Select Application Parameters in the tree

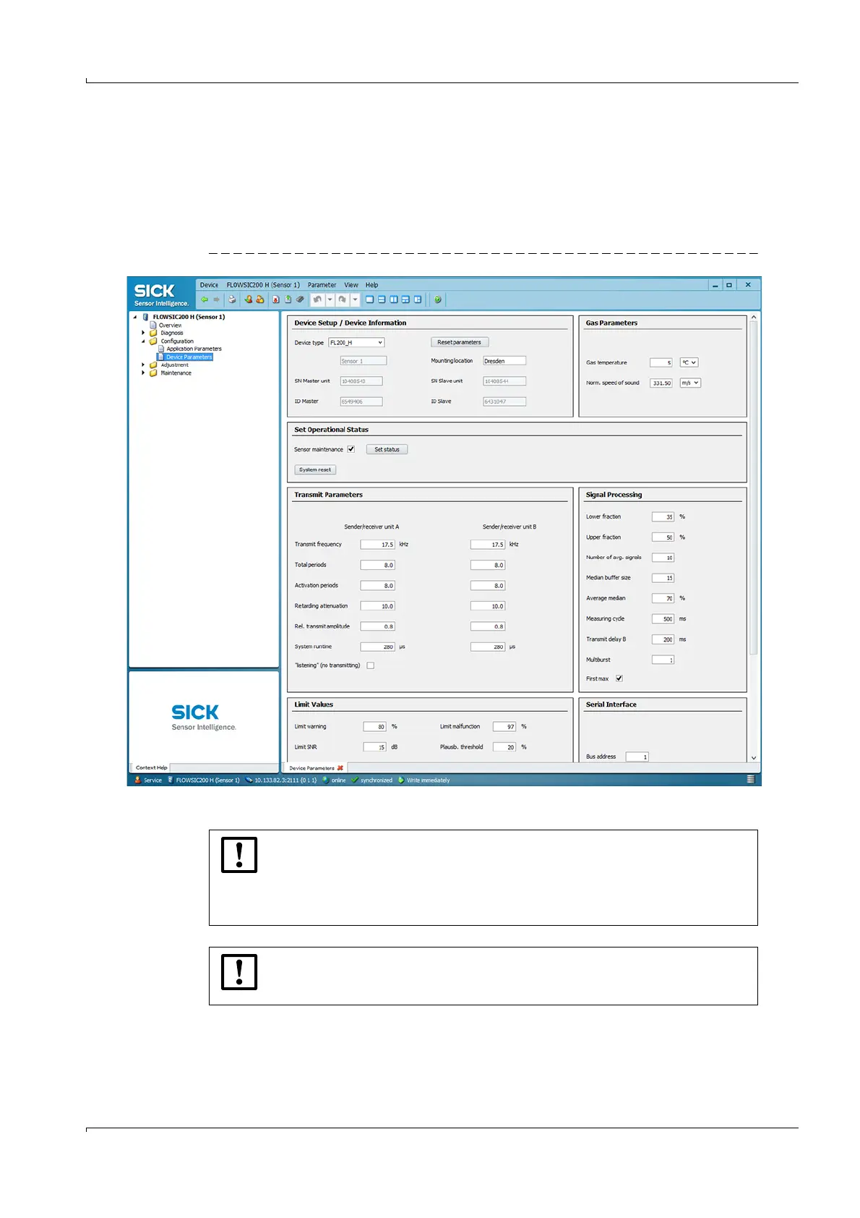pyautogui.click(x=194, y=349)
